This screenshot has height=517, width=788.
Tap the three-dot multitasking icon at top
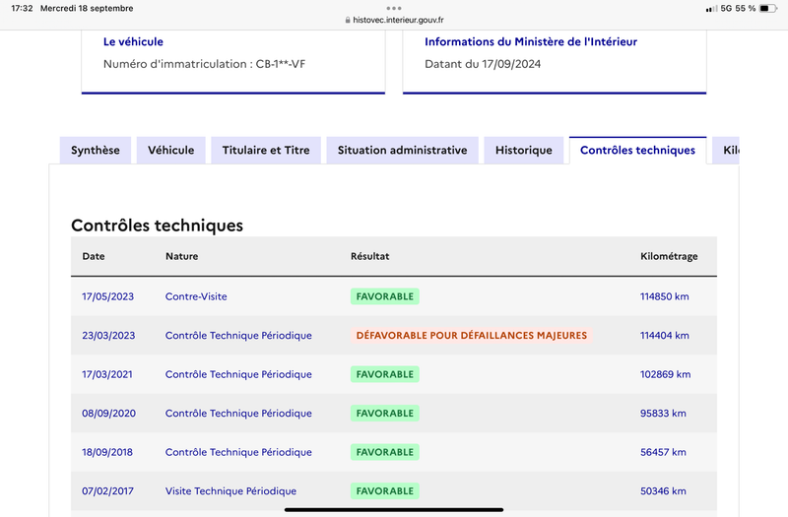tap(394, 8)
